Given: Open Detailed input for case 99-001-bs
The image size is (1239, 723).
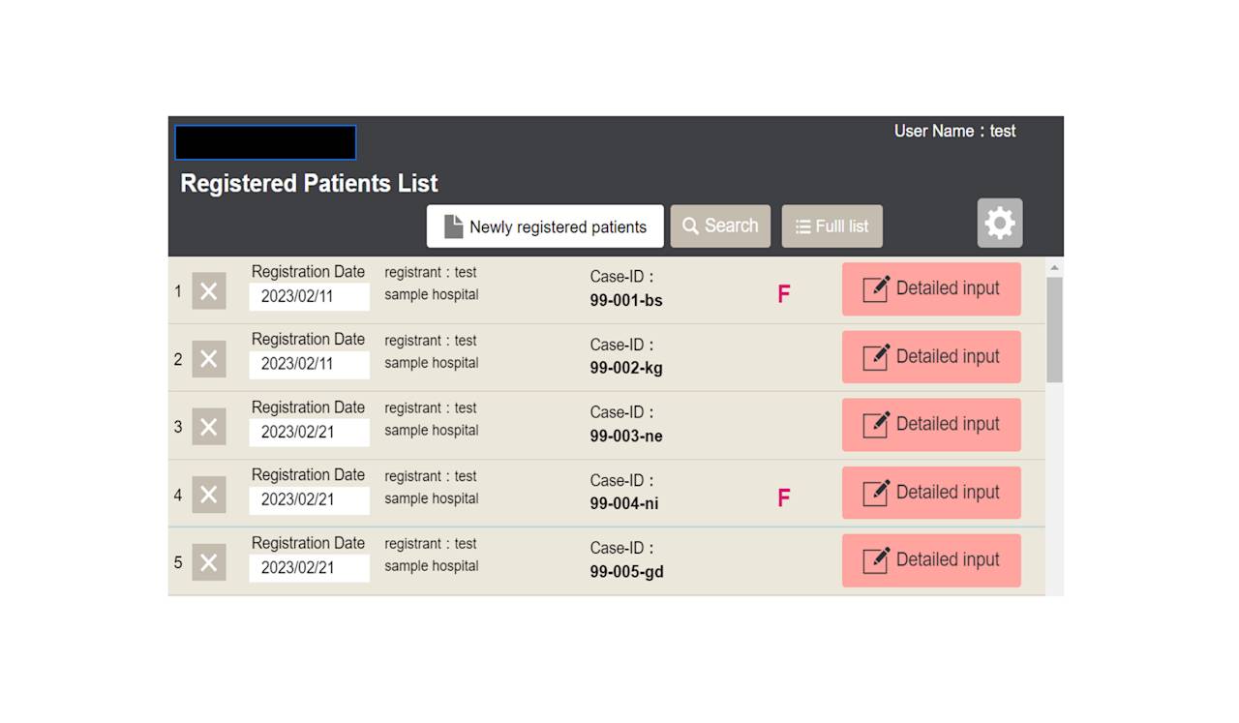Looking at the screenshot, I should (931, 288).
